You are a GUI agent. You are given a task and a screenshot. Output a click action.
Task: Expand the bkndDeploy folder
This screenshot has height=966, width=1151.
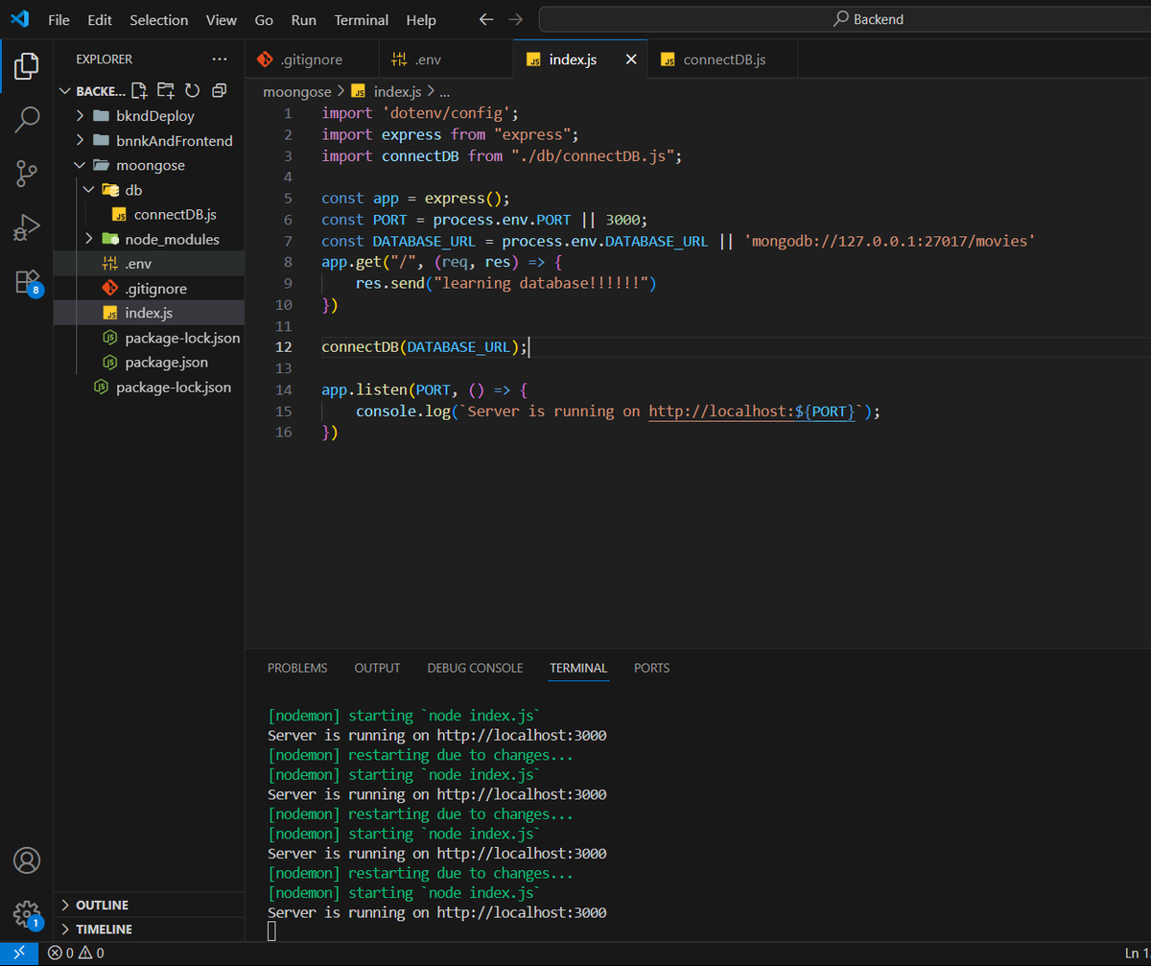[149, 116]
